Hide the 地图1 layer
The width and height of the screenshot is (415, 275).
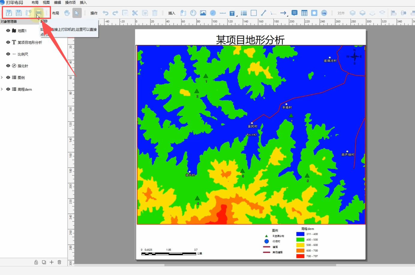[8, 31]
